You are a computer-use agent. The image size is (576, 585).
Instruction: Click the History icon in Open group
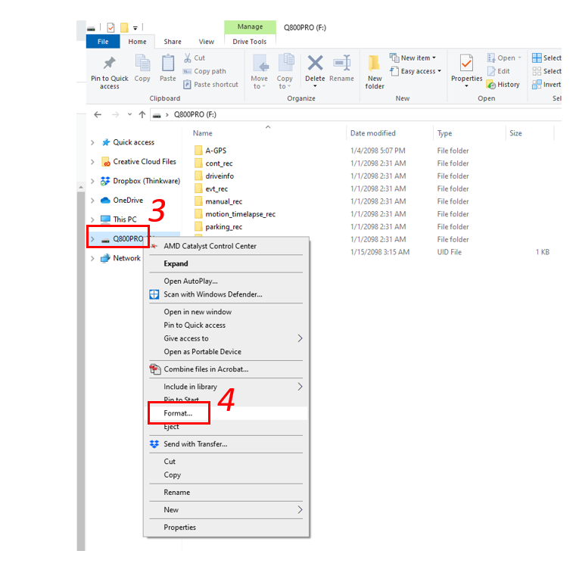[x=491, y=85]
